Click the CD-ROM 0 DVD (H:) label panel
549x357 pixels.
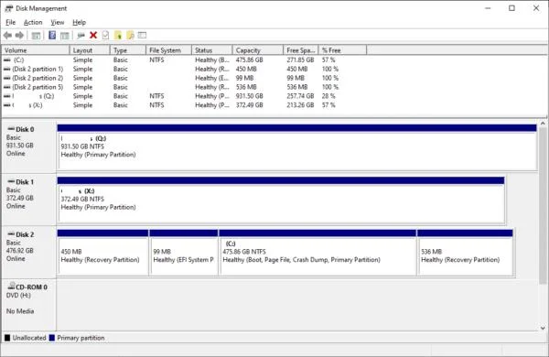pos(28,304)
